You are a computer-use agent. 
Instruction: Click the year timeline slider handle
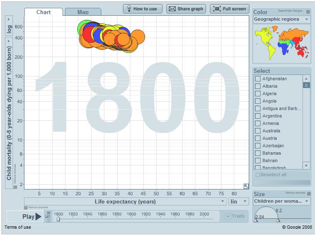click(x=58, y=219)
